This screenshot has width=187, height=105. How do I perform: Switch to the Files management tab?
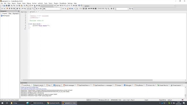[10, 13]
